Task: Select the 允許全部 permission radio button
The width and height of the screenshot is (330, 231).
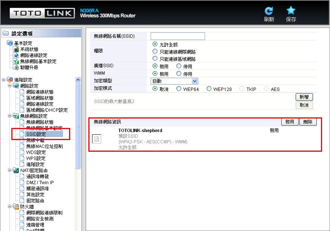Action: coord(155,44)
